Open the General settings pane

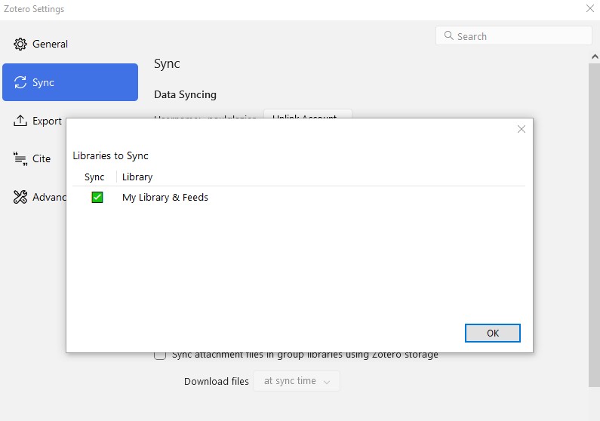(50, 44)
